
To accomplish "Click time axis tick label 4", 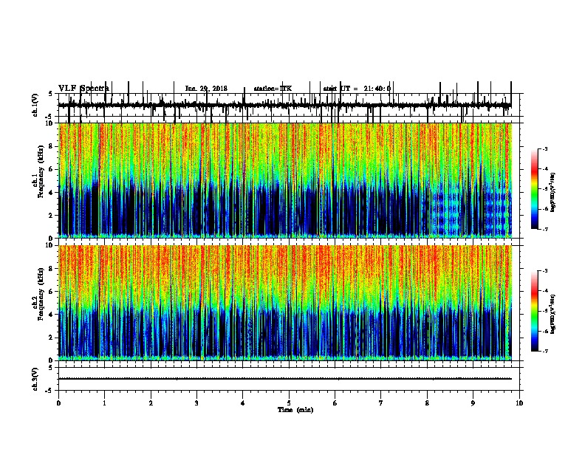I will 243,403.
